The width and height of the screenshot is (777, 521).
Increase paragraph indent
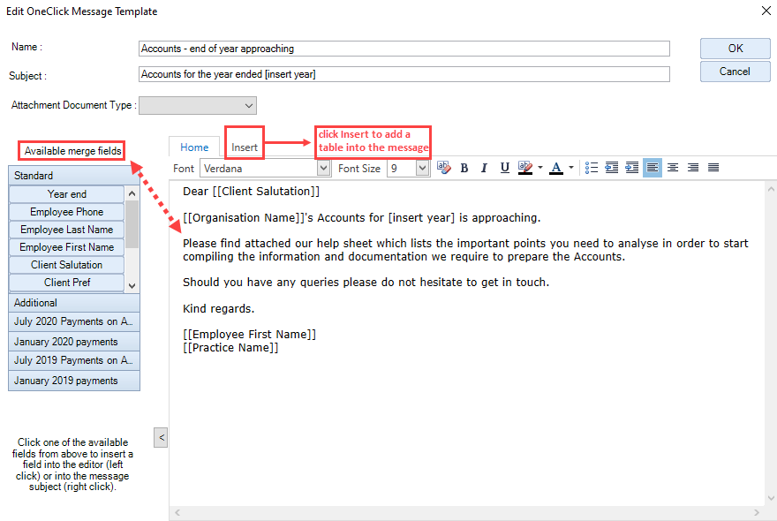tap(632, 168)
